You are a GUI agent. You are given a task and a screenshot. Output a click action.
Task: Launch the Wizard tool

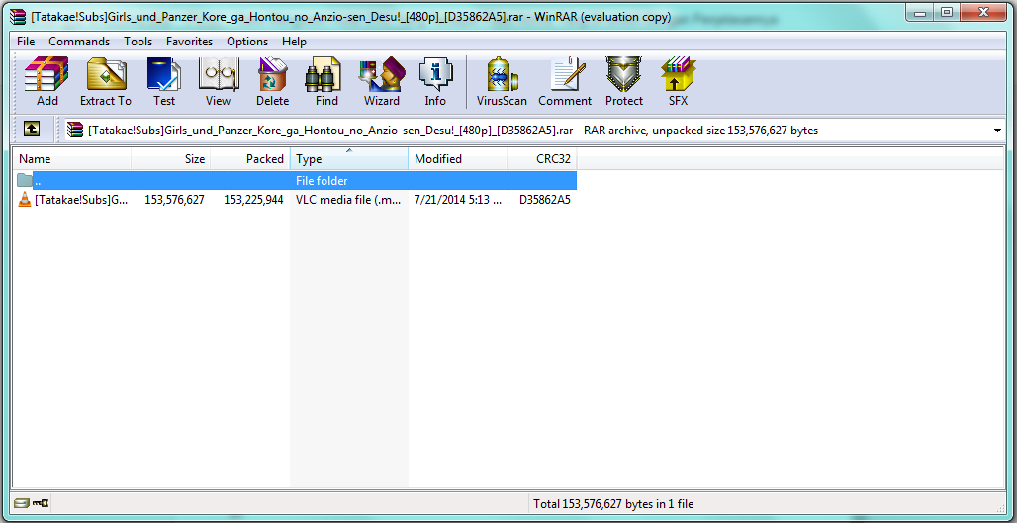point(382,82)
